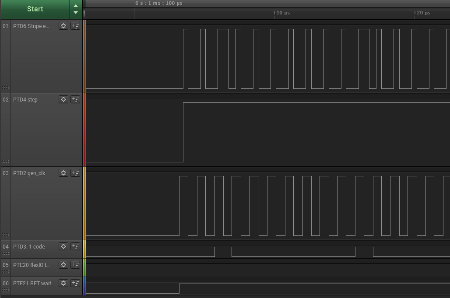Open settings gear for PTE20 flexIO channel
This screenshot has width=450, height=298.
click(63, 265)
